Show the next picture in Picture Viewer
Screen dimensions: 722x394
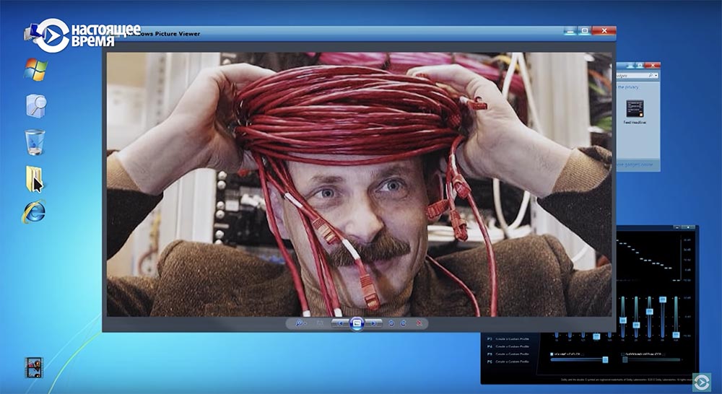(x=373, y=323)
